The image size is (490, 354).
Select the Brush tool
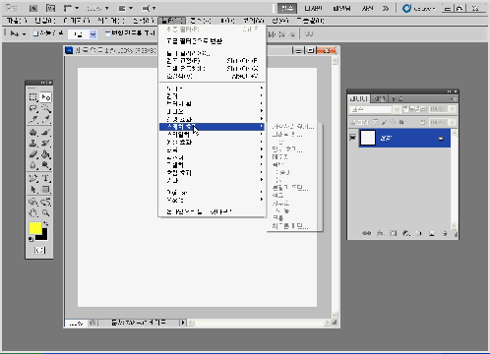[x=45, y=133]
